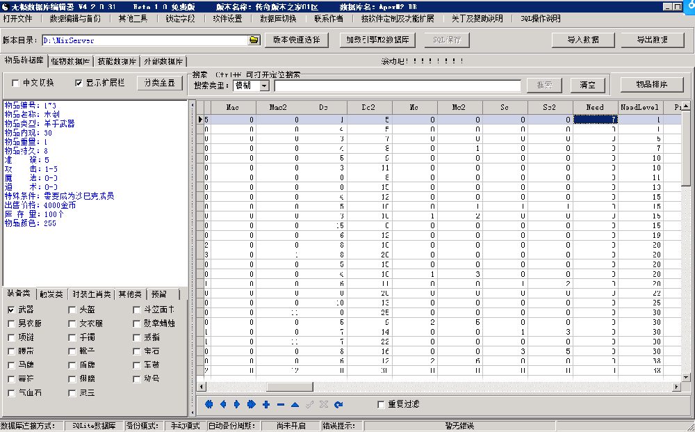This screenshot has height=432, width=695.
Task: Open the 模糊 search type dropdown
Action: click(265, 86)
